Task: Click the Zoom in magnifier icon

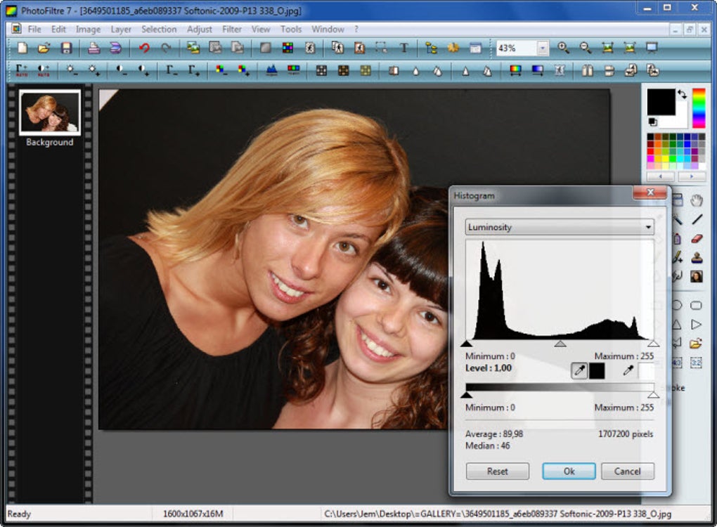Action: pos(563,48)
